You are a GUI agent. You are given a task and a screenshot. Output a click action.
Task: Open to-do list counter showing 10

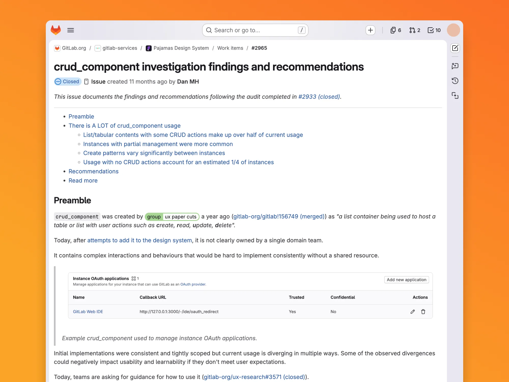pos(434,30)
